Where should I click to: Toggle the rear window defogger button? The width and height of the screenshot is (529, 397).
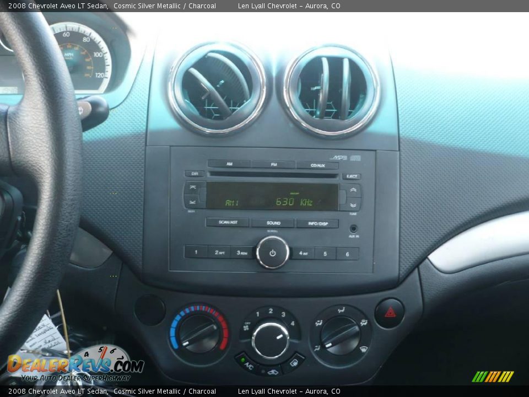pyautogui.click(x=294, y=363)
